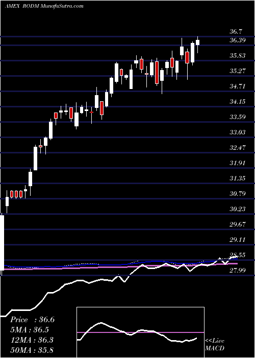Click the <<Live MACD label

215,345
